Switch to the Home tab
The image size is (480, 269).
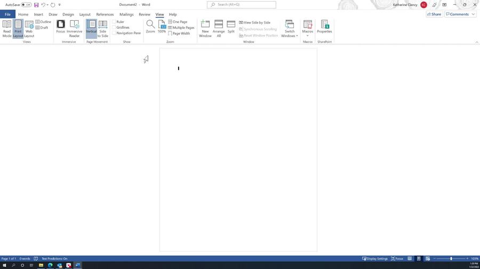[23, 14]
